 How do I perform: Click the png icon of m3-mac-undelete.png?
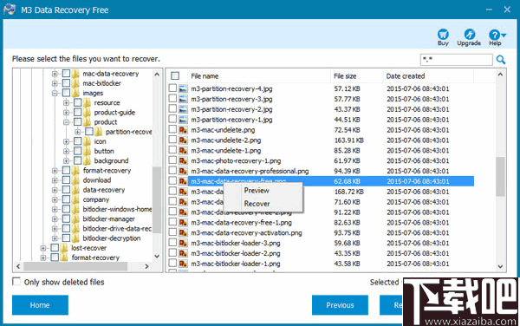coord(183,130)
